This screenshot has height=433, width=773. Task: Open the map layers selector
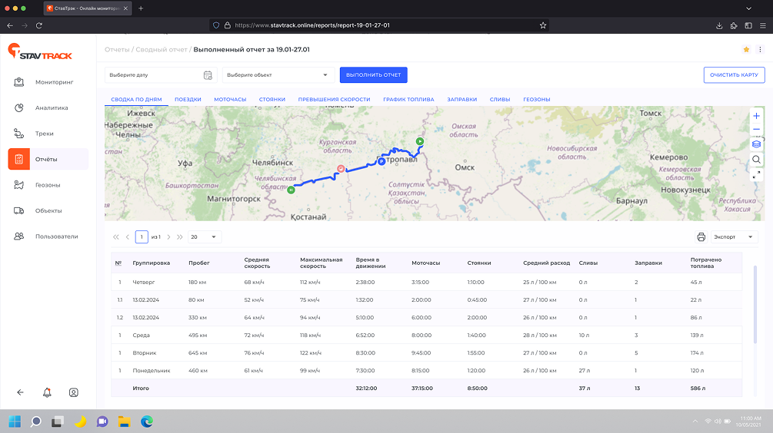click(x=756, y=144)
